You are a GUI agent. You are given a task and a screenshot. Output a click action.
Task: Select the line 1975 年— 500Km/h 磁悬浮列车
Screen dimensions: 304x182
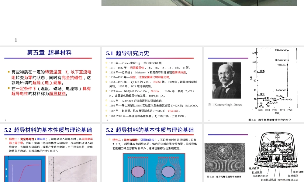[x=136, y=101]
